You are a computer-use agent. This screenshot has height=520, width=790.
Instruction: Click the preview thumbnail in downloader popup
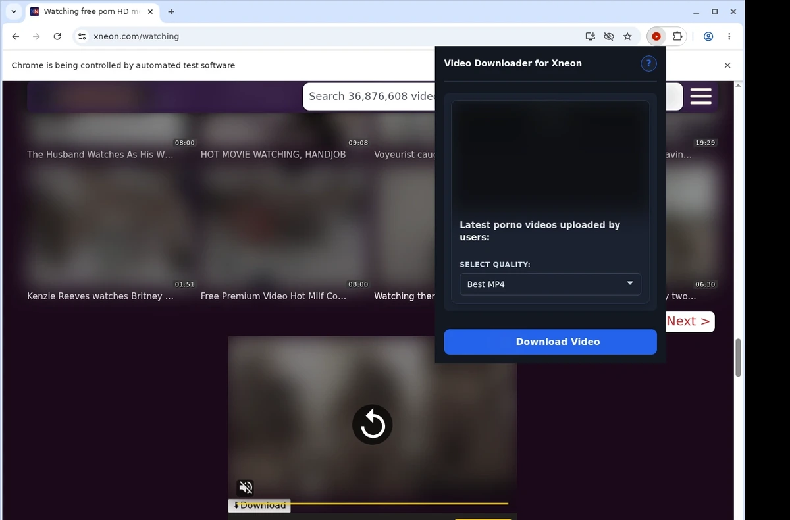[x=550, y=157]
